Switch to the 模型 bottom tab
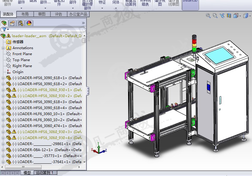The height and width of the screenshot is (176, 252). click(x=27, y=173)
